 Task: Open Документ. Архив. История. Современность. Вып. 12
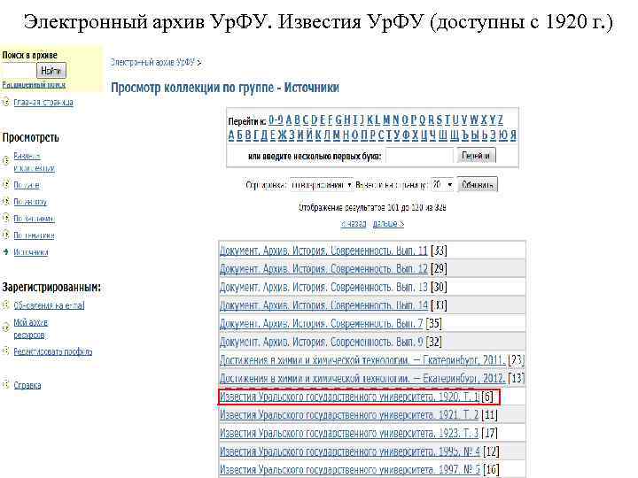[323, 269]
